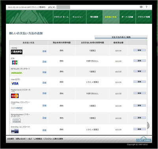Click the NETELLER (ネッテラー) row label
158x149 pixels.
click(20, 69)
